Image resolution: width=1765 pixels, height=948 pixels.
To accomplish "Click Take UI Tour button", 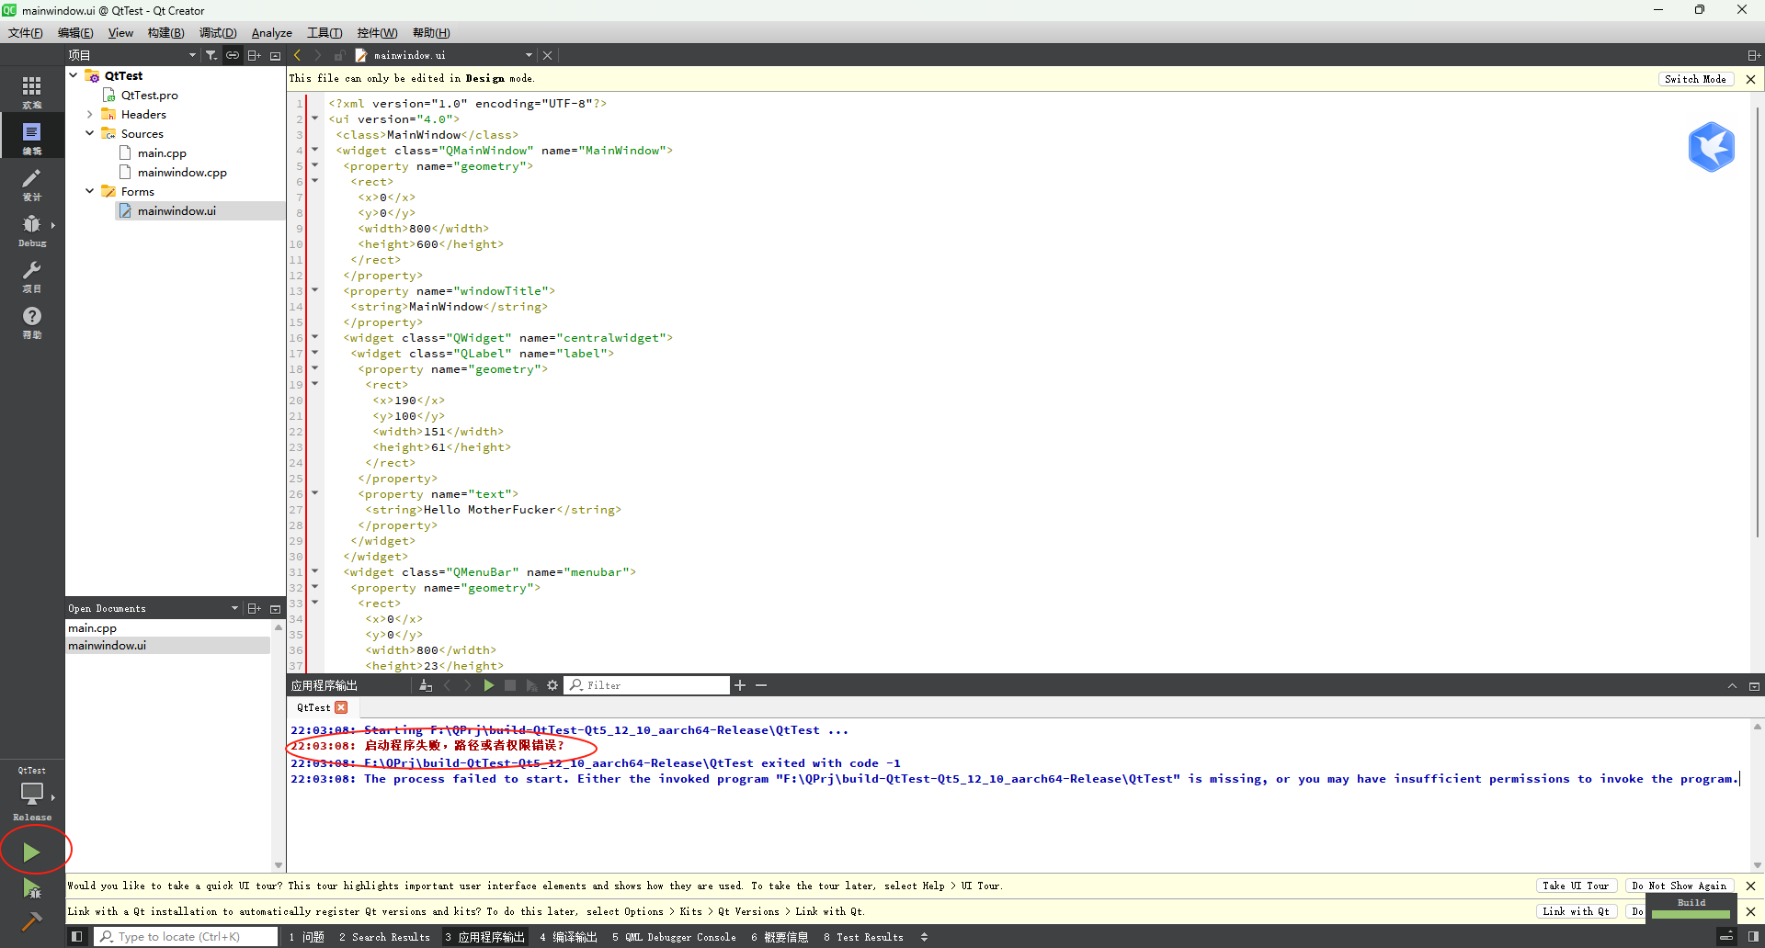I will [1576, 886].
